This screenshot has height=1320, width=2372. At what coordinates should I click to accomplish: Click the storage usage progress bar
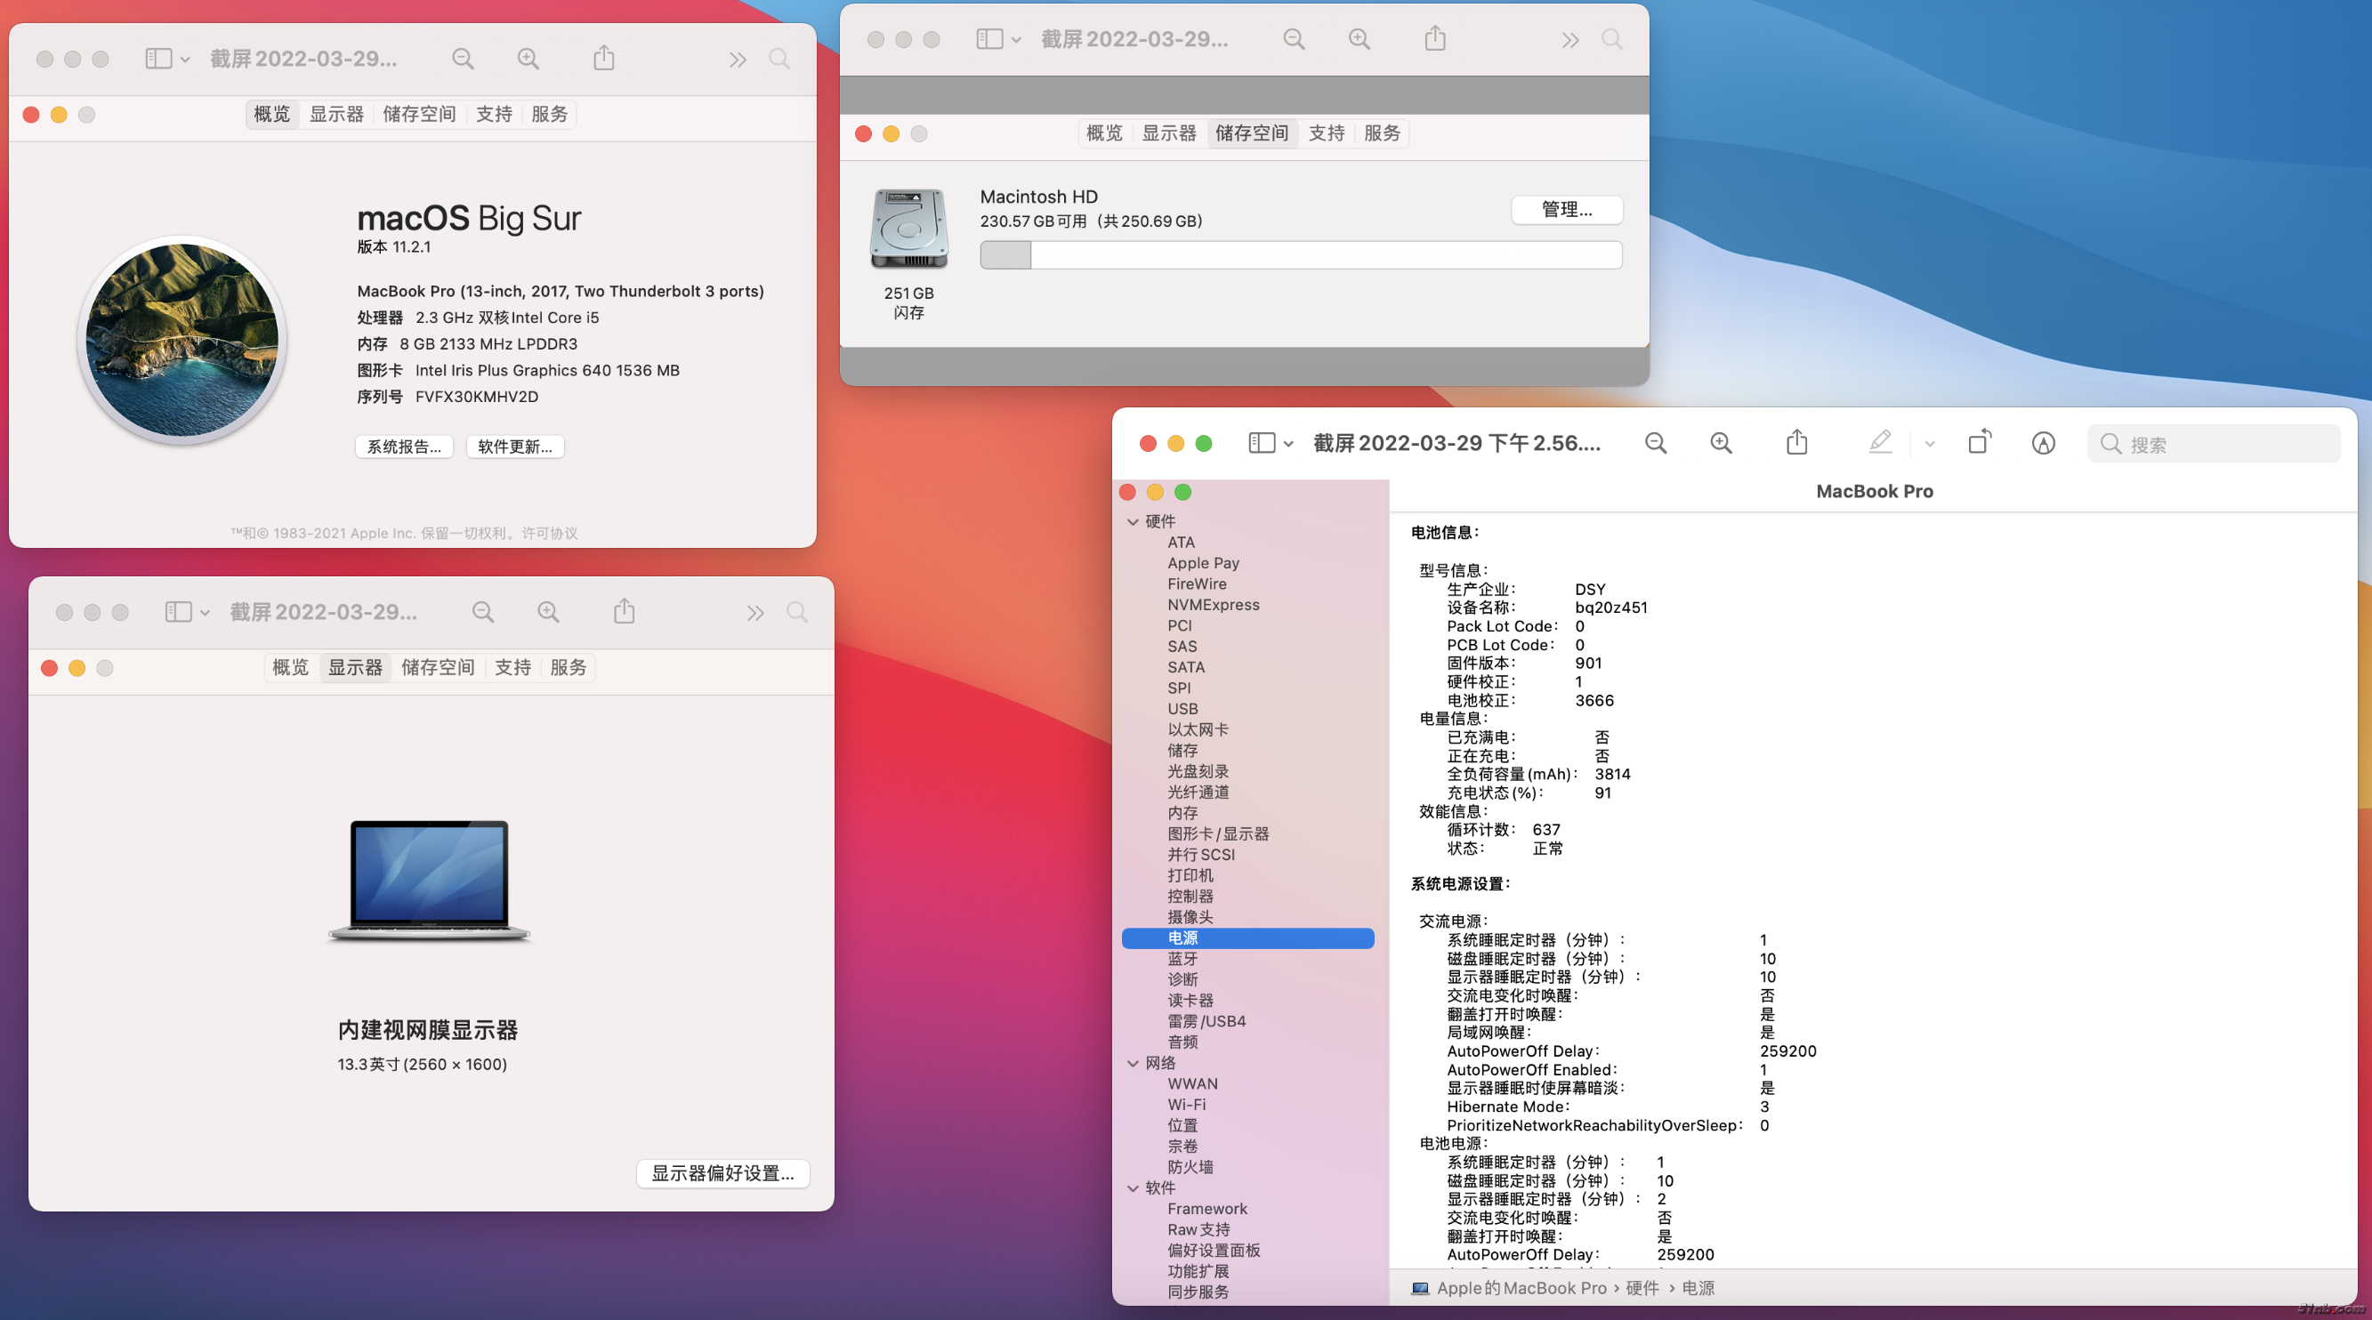pos(1301,255)
